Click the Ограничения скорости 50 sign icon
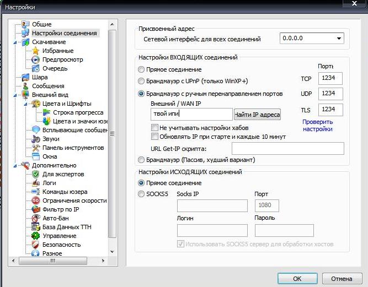Viewport: 368px width, 287px height. [36, 201]
